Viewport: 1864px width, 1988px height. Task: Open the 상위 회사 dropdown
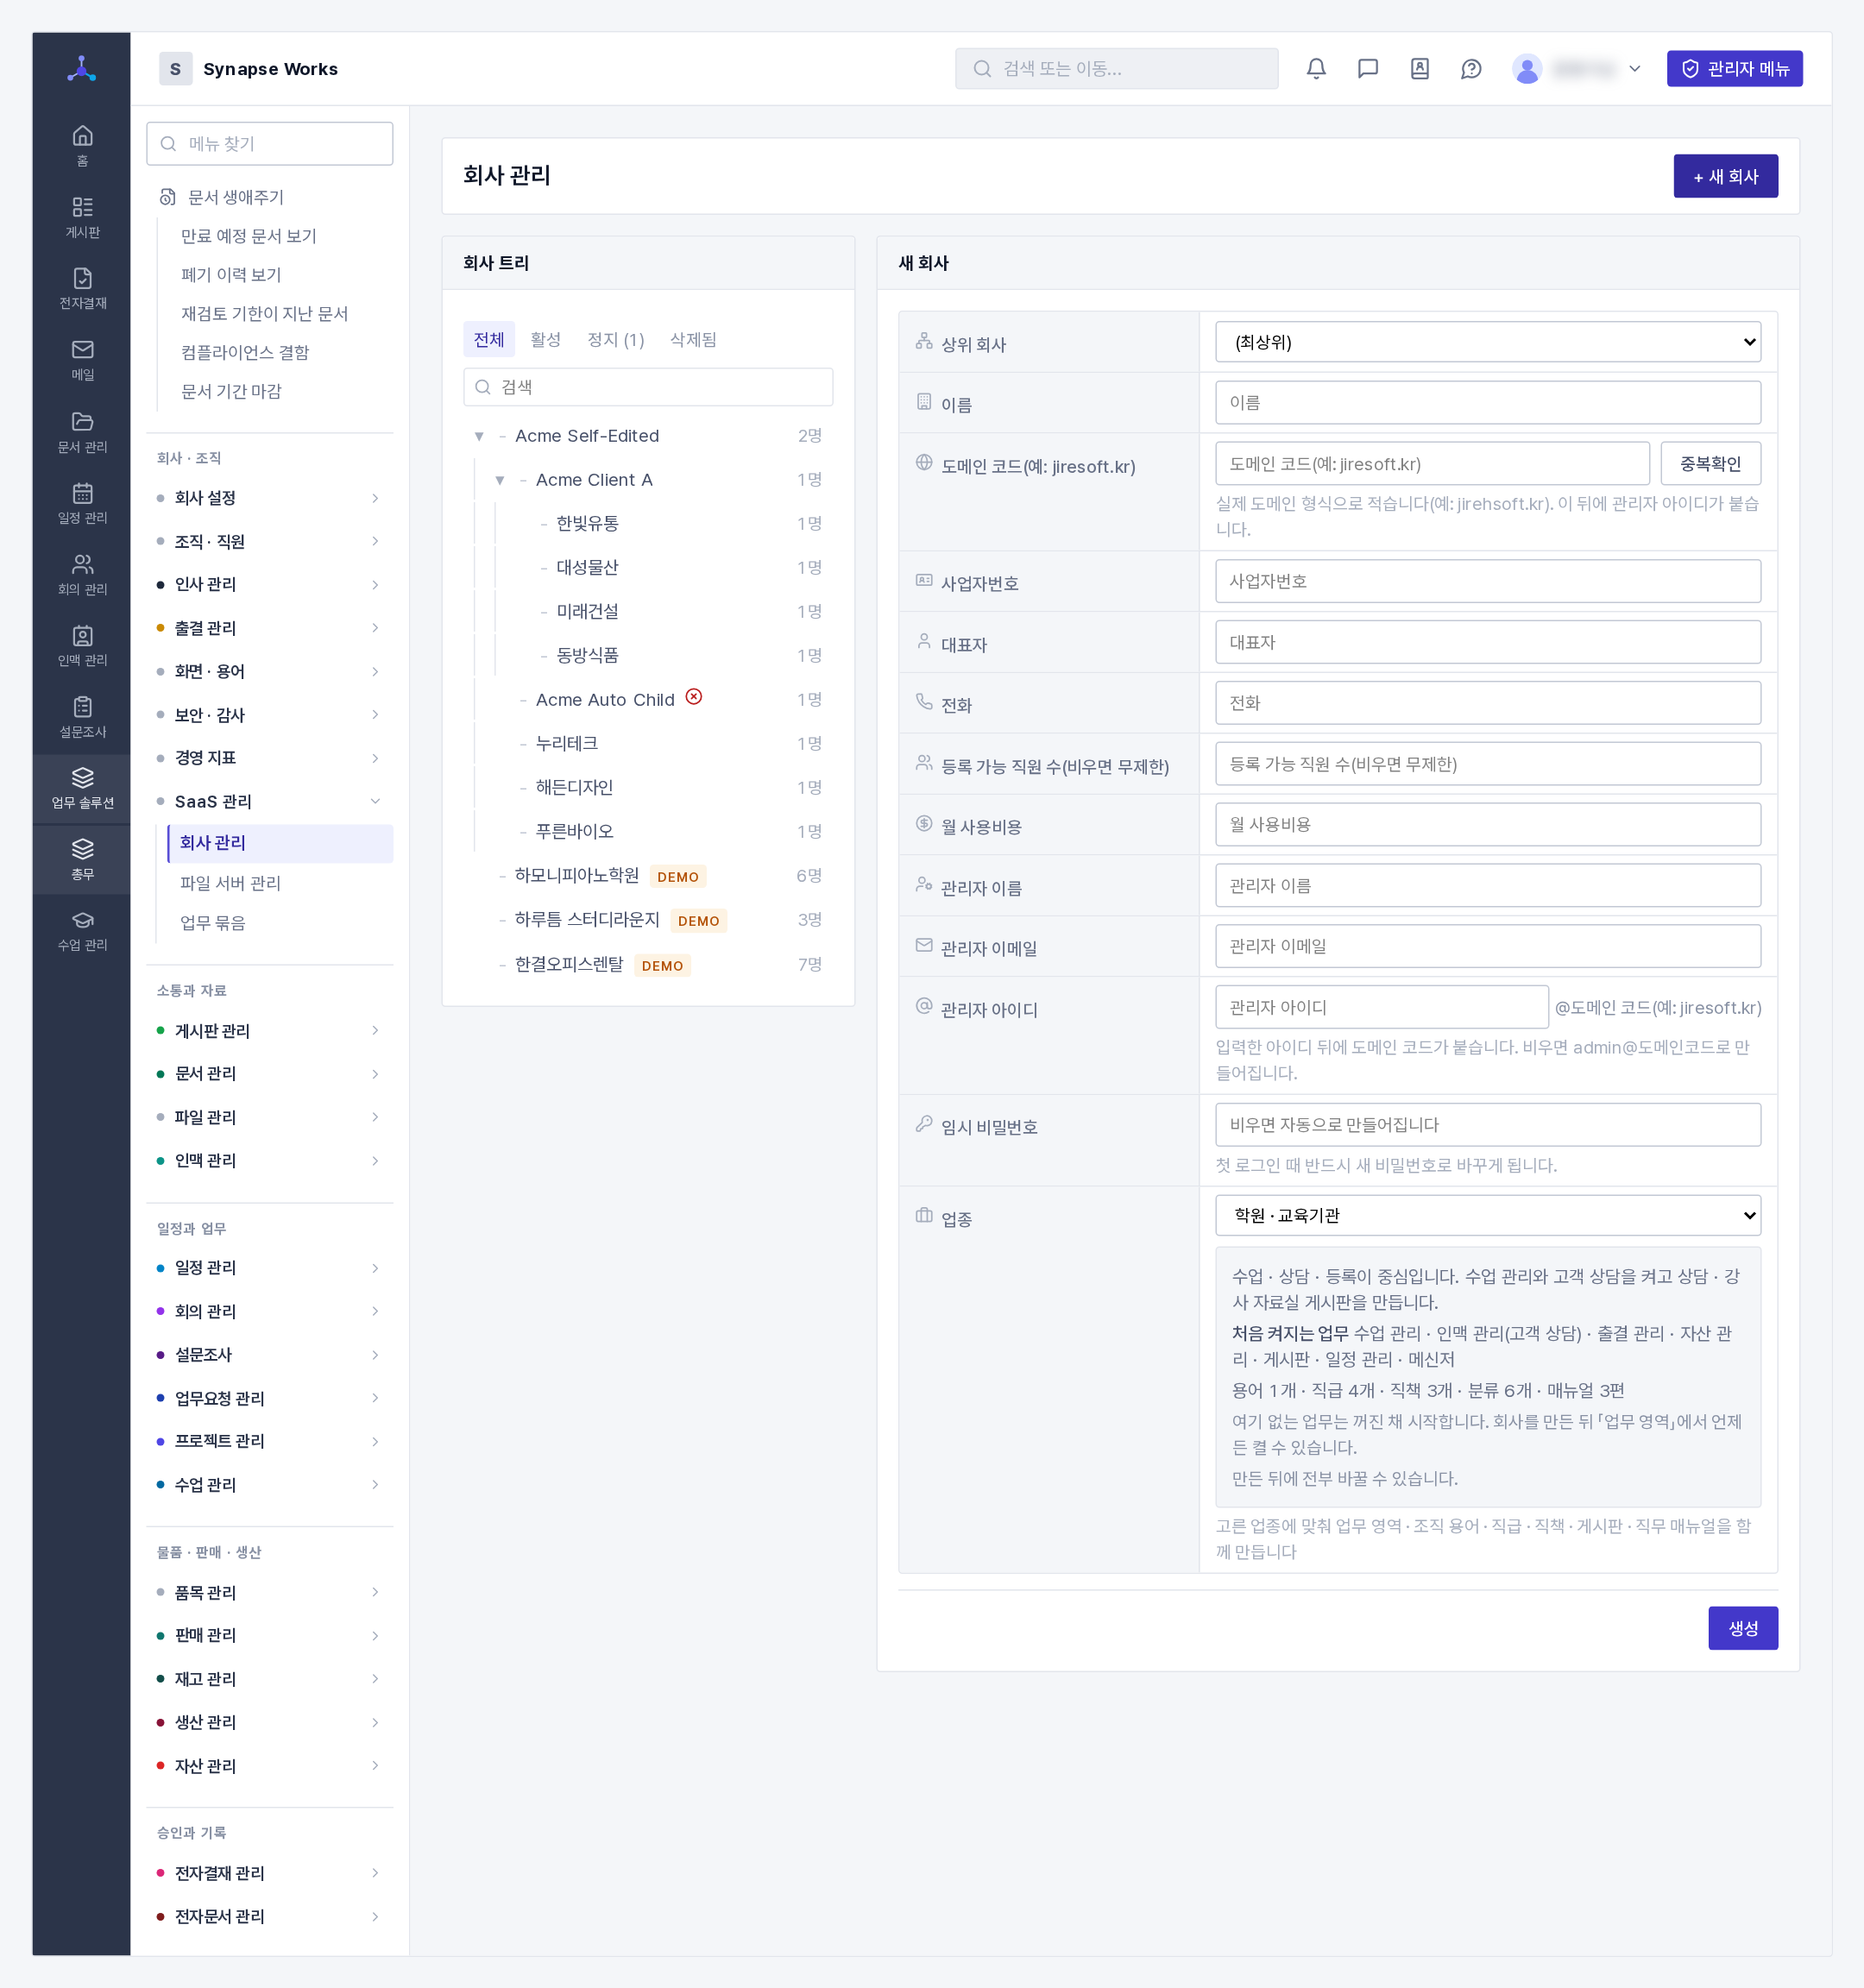click(1487, 342)
